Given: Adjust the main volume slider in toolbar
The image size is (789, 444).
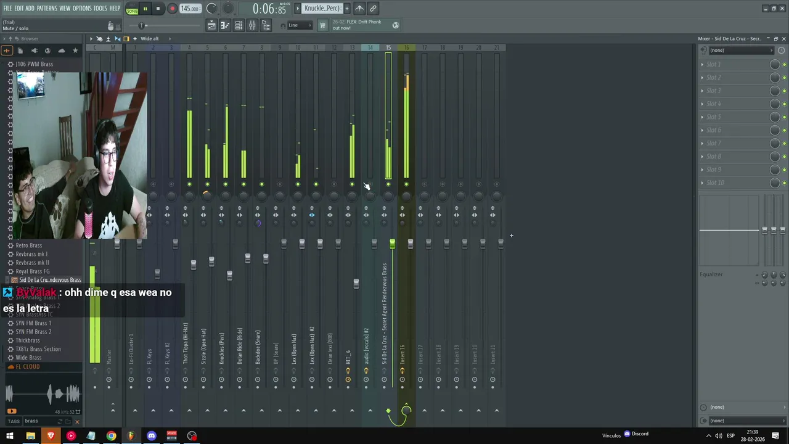Looking at the screenshot, I should click(x=142, y=25).
